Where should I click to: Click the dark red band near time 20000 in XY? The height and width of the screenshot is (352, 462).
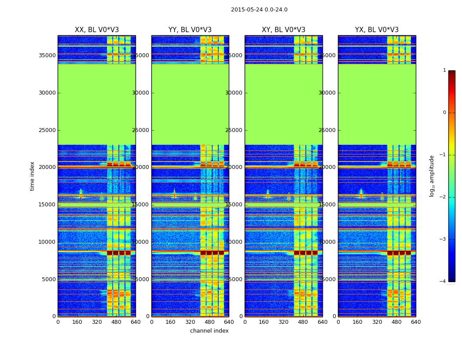pos(306,165)
